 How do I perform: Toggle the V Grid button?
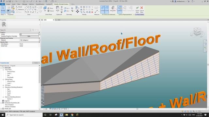tap(107, 9)
